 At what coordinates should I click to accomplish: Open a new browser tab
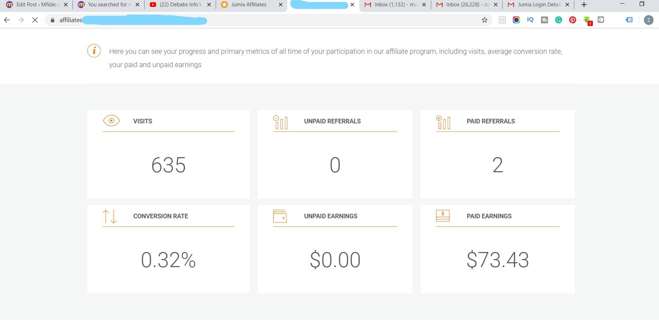[584, 5]
